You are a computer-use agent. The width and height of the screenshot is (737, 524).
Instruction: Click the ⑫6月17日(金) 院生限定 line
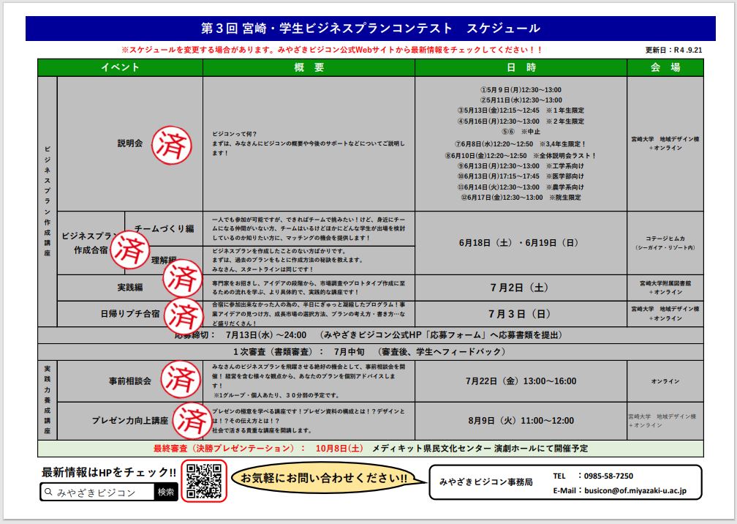(521, 198)
